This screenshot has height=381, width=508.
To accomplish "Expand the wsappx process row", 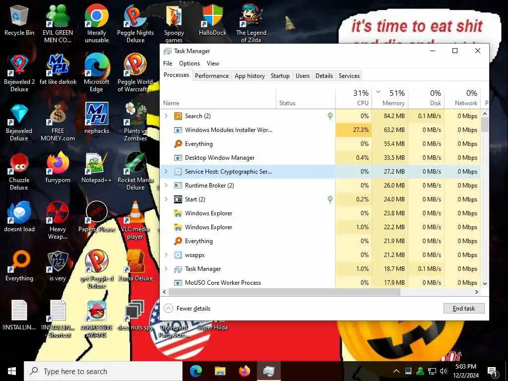I will (x=166, y=255).
